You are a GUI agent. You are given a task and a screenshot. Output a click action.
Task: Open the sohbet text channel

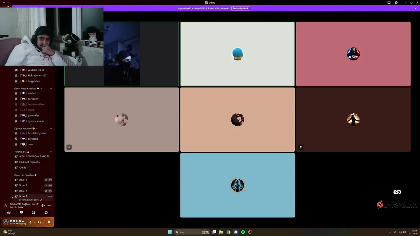point(33,93)
